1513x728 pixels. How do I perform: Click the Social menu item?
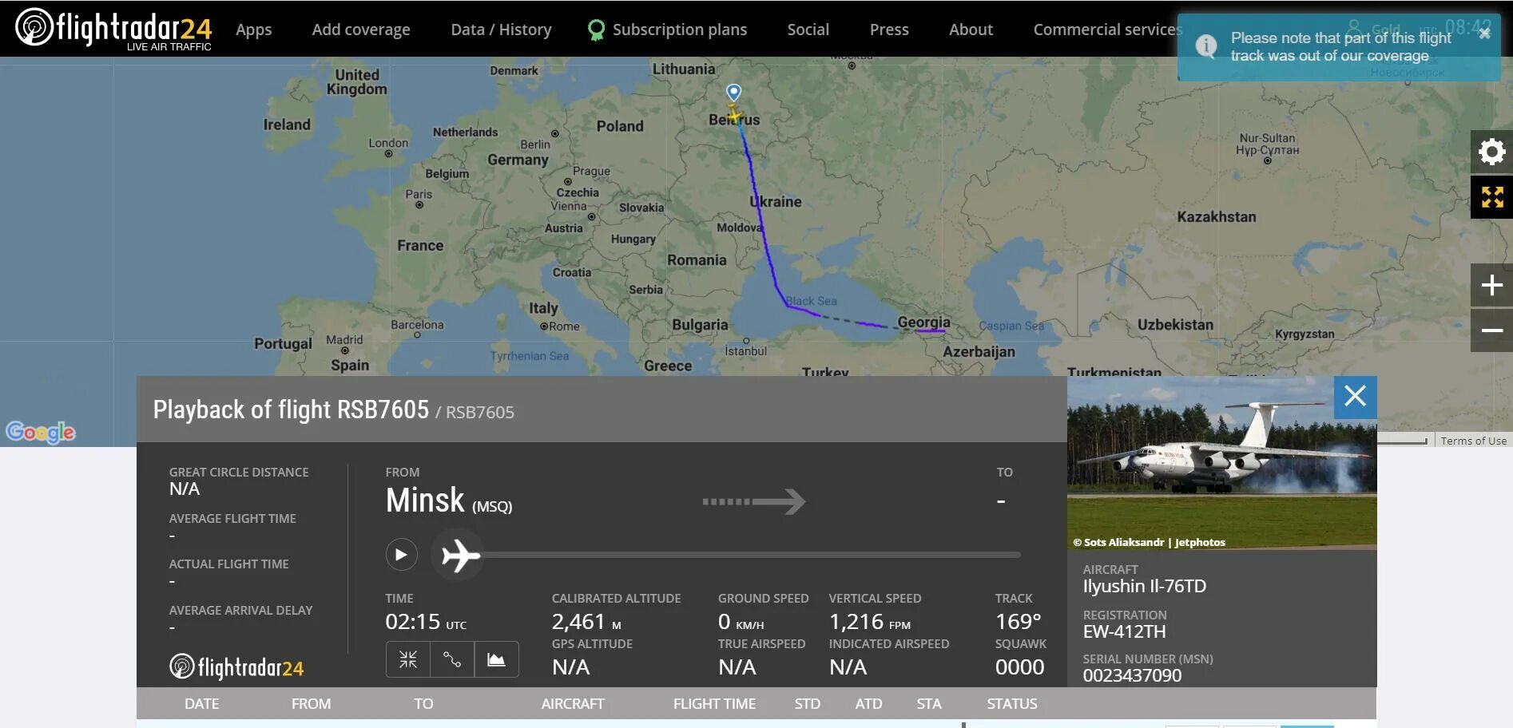pyautogui.click(x=808, y=30)
